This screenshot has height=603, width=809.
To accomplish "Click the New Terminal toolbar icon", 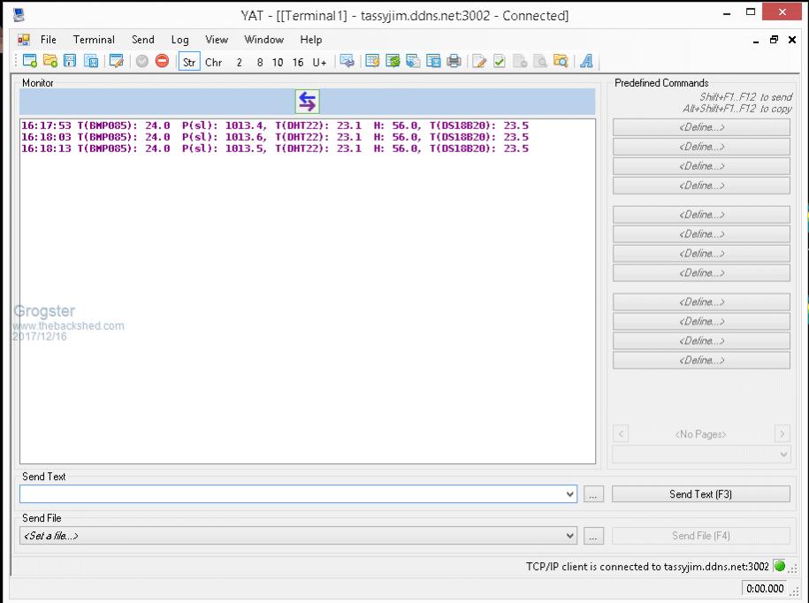I will [x=30, y=62].
